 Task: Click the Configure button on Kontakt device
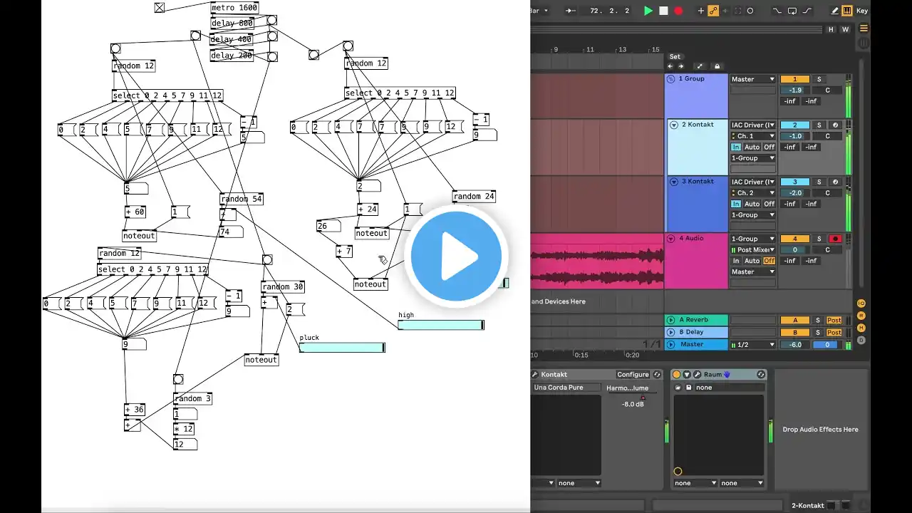tap(633, 375)
